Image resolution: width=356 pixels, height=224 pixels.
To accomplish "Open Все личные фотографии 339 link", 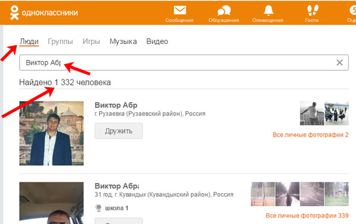I will [307, 215].
